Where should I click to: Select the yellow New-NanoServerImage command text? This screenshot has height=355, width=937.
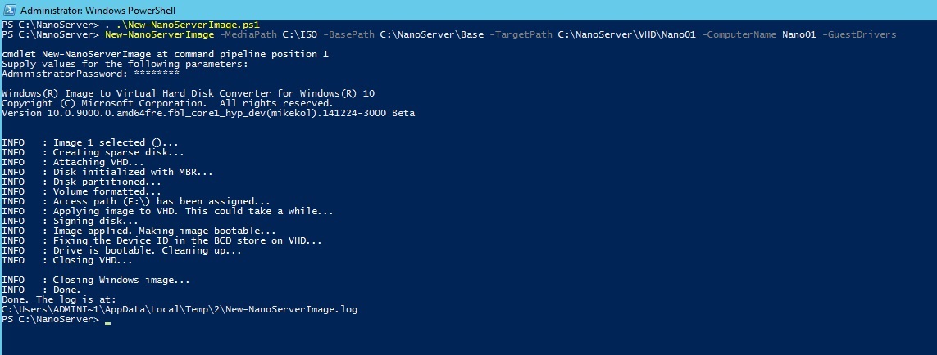pos(159,34)
